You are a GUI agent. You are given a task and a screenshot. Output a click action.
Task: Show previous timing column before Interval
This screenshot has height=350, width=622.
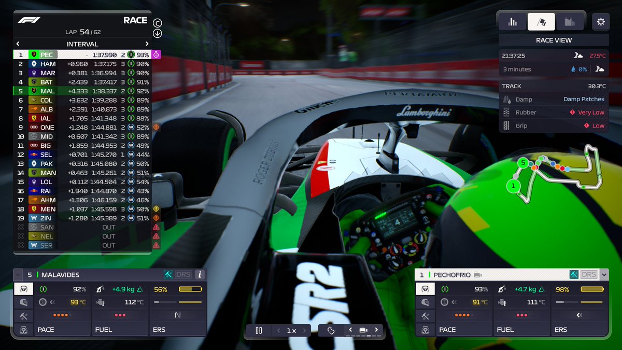click(18, 44)
